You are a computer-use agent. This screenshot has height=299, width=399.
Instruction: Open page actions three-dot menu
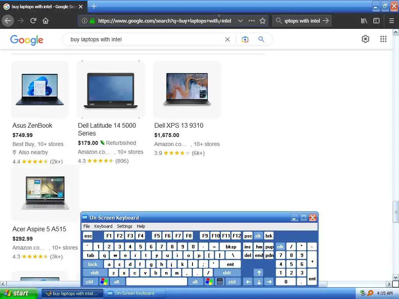point(252,21)
